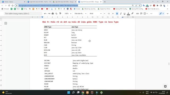170x95 pixels.
Task: Open the zoom magnifier in the address bar
Action: point(133,6)
